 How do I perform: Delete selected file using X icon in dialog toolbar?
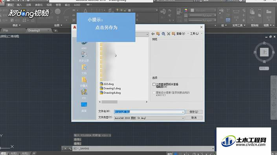[169, 34]
